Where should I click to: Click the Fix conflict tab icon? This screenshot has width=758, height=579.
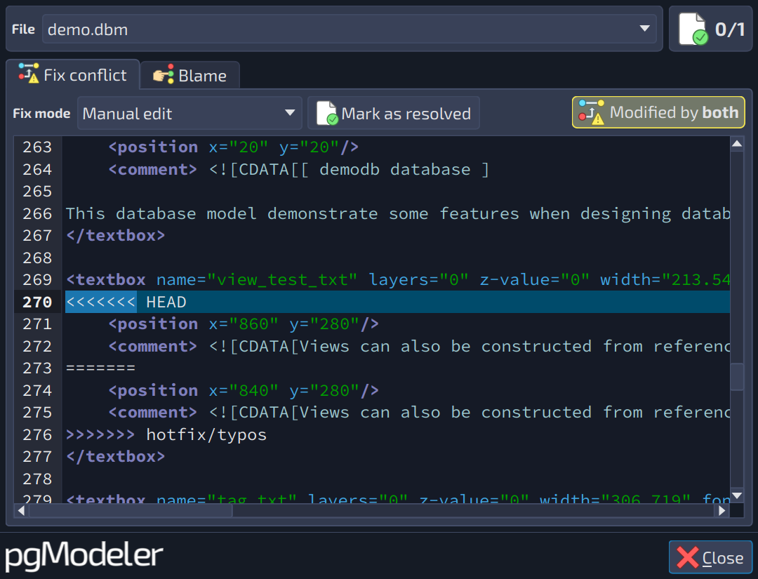click(29, 73)
